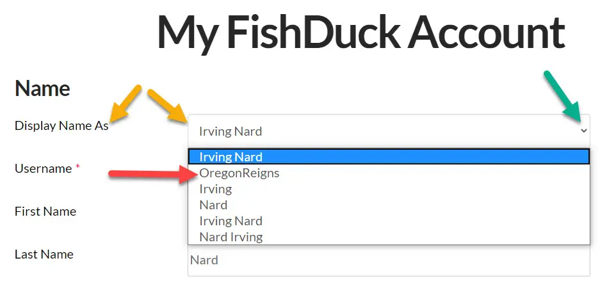607x288 pixels.
Task: Click the Display Name As label
Action: (61, 125)
